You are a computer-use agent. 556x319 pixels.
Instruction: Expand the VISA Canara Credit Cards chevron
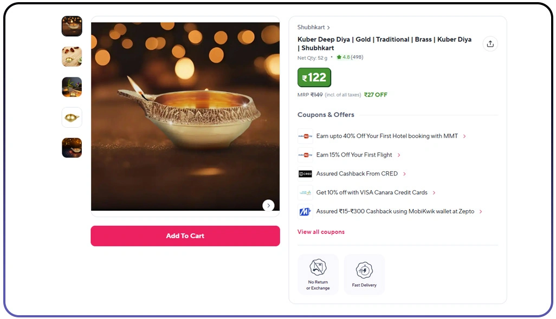(x=434, y=193)
